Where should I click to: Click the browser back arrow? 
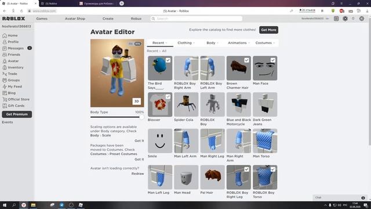(x=5, y=11)
